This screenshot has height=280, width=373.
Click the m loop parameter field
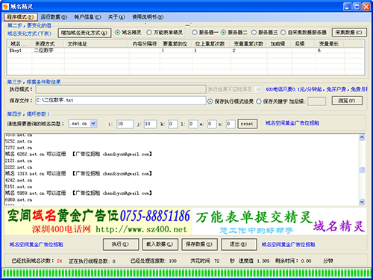(x=212, y=124)
